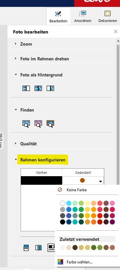120x270 pixels.
Task: Set photo as left page background
Action: pyautogui.click(x=26, y=88)
